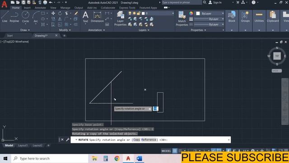Viewport: 289px width, 163px height.
Task: Open the Express Tools tab
Action: pyautogui.click(x=127, y=8)
